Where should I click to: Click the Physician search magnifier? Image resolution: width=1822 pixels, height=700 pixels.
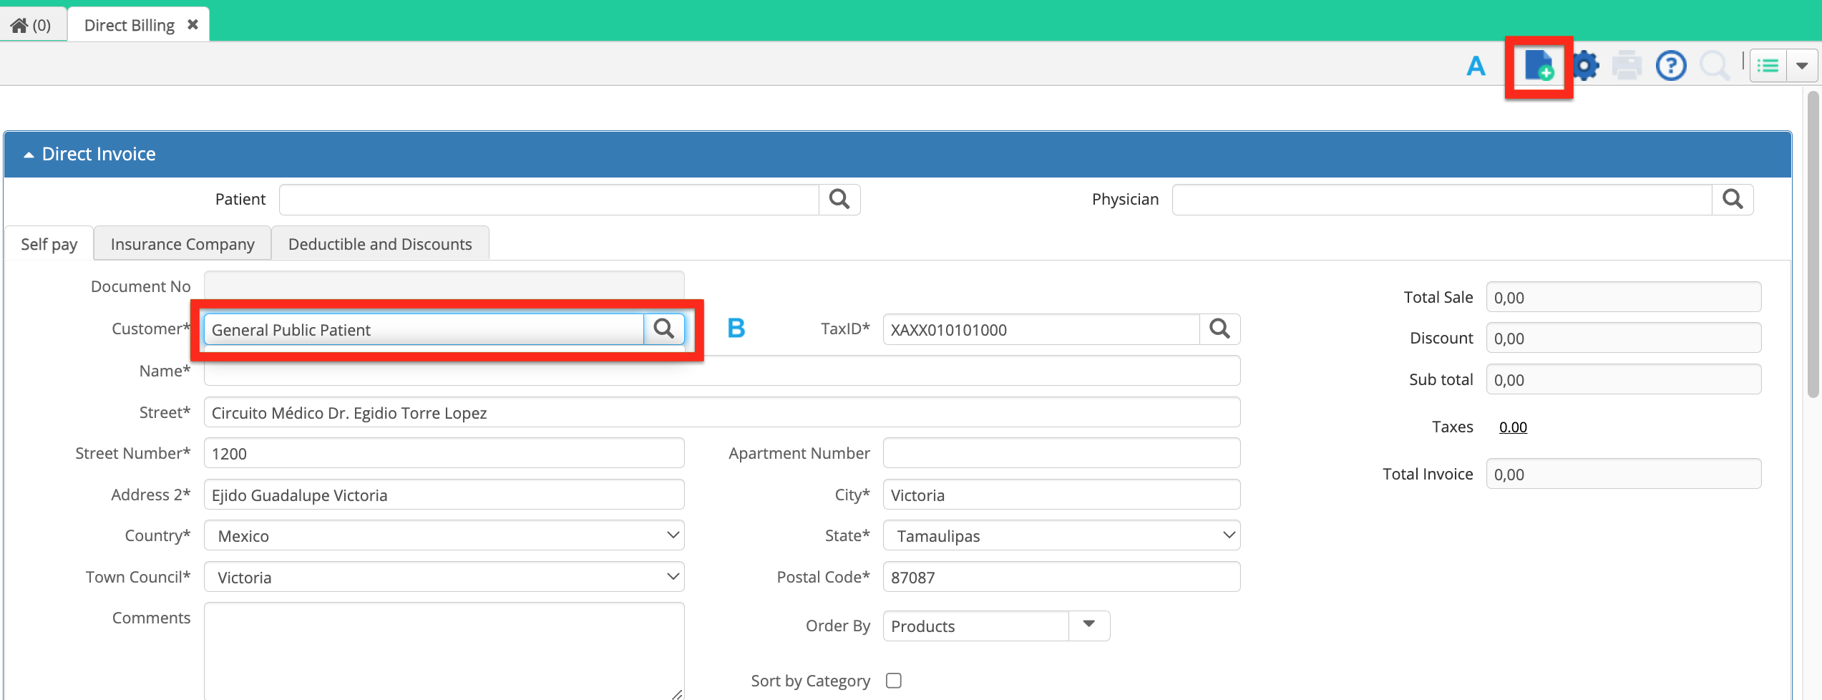[1733, 200]
